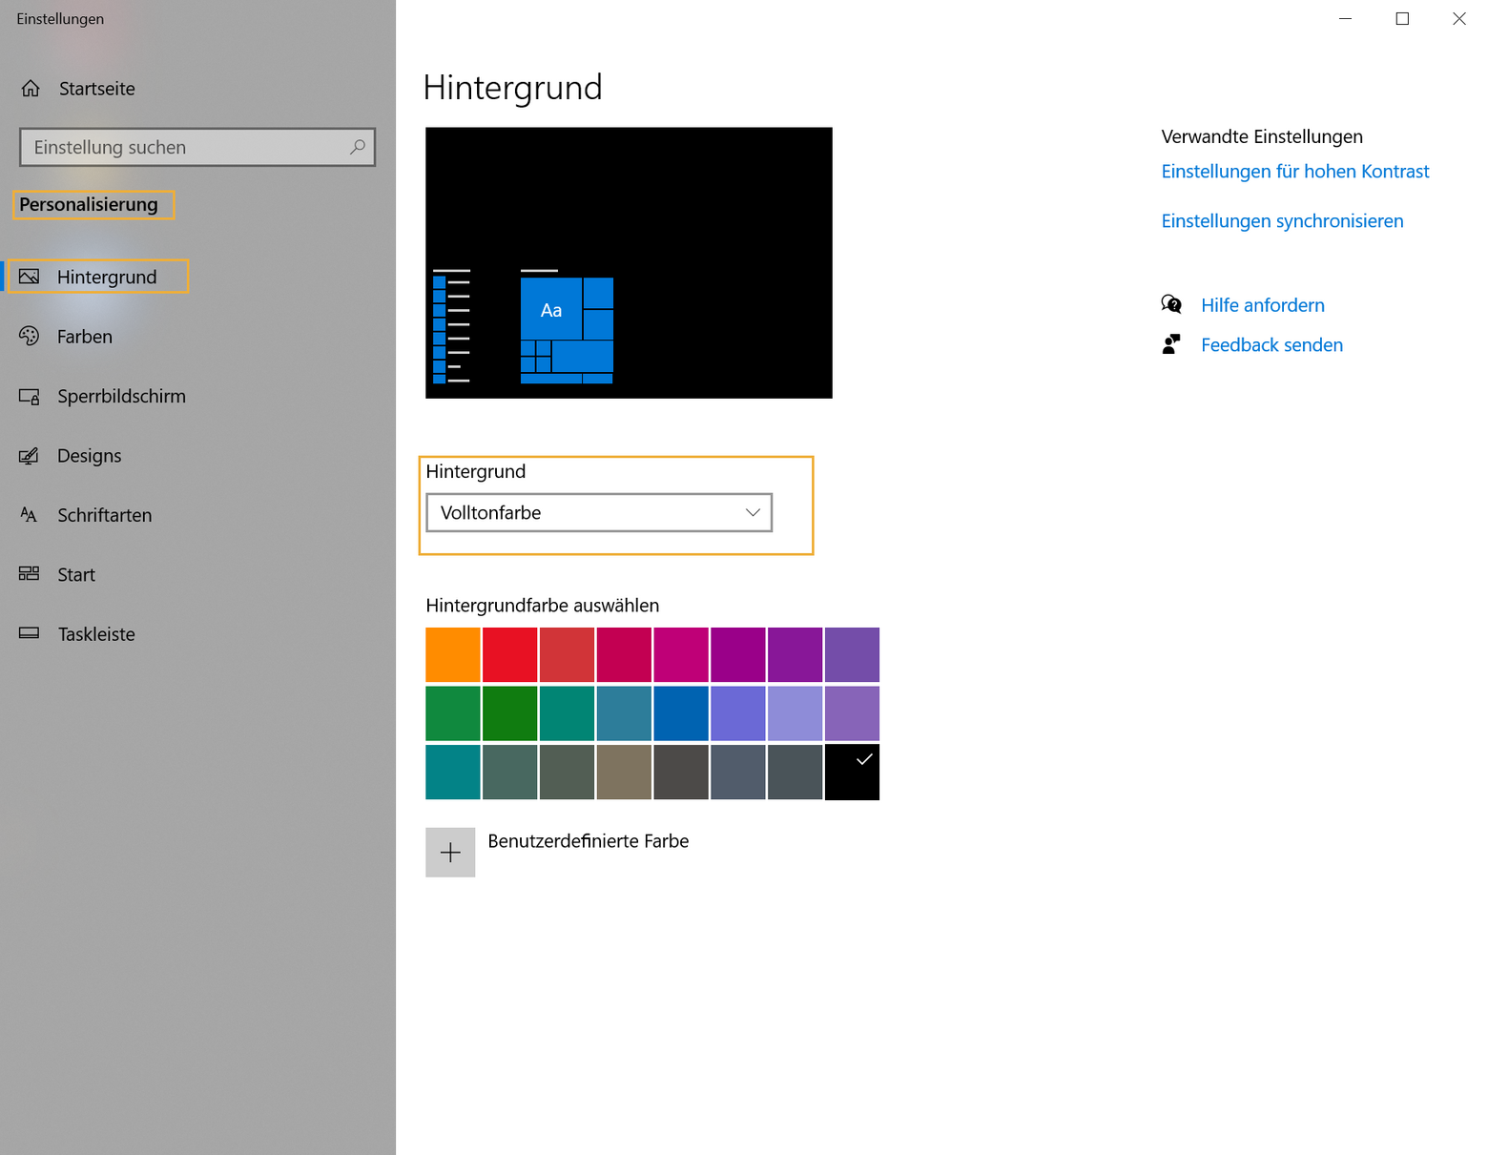Select Hintergrund in the navigation list
Screen dimensions: 1488x1155
[x=107, y=276]
